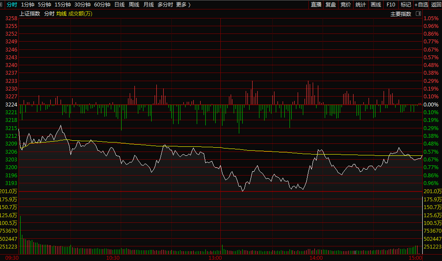The width and height of the screenshot is (442, 261).
Task: Click the 复盘 review button
Action: click(331, 5)
